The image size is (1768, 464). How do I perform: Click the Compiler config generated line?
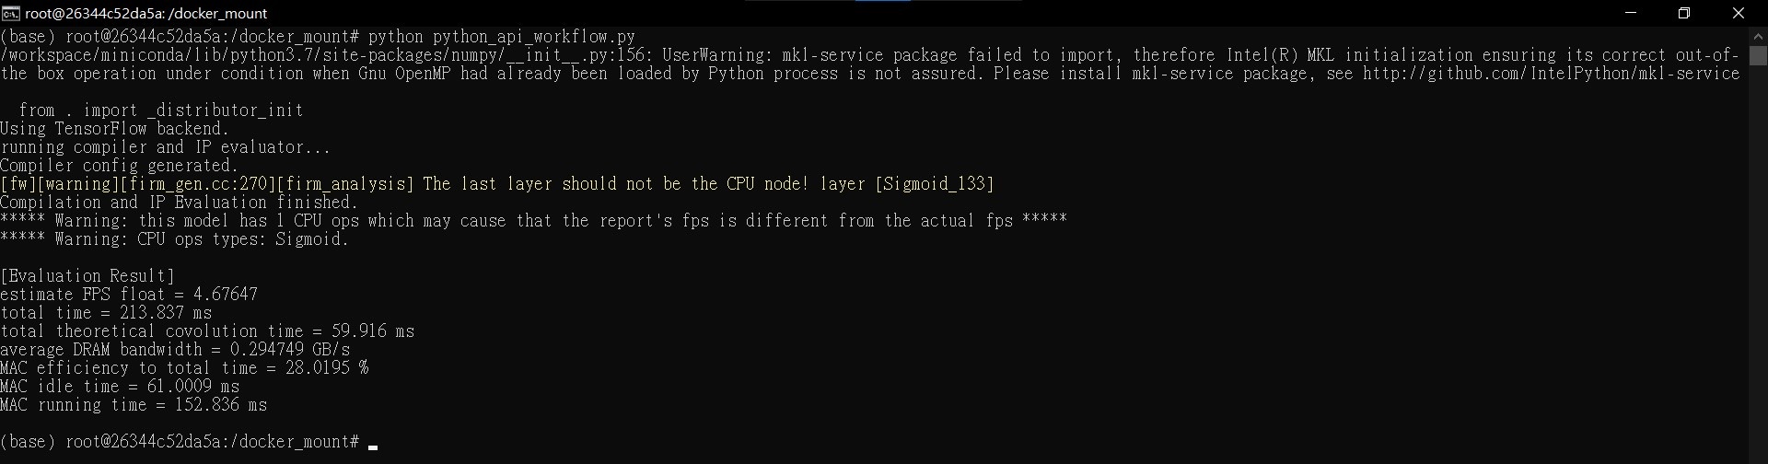click(120, 166)
